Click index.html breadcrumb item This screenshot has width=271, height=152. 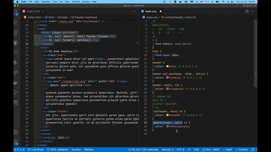tap(34, 17)
